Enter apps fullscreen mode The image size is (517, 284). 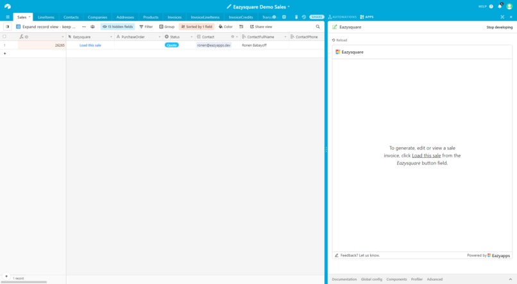[x=502, y=17]
